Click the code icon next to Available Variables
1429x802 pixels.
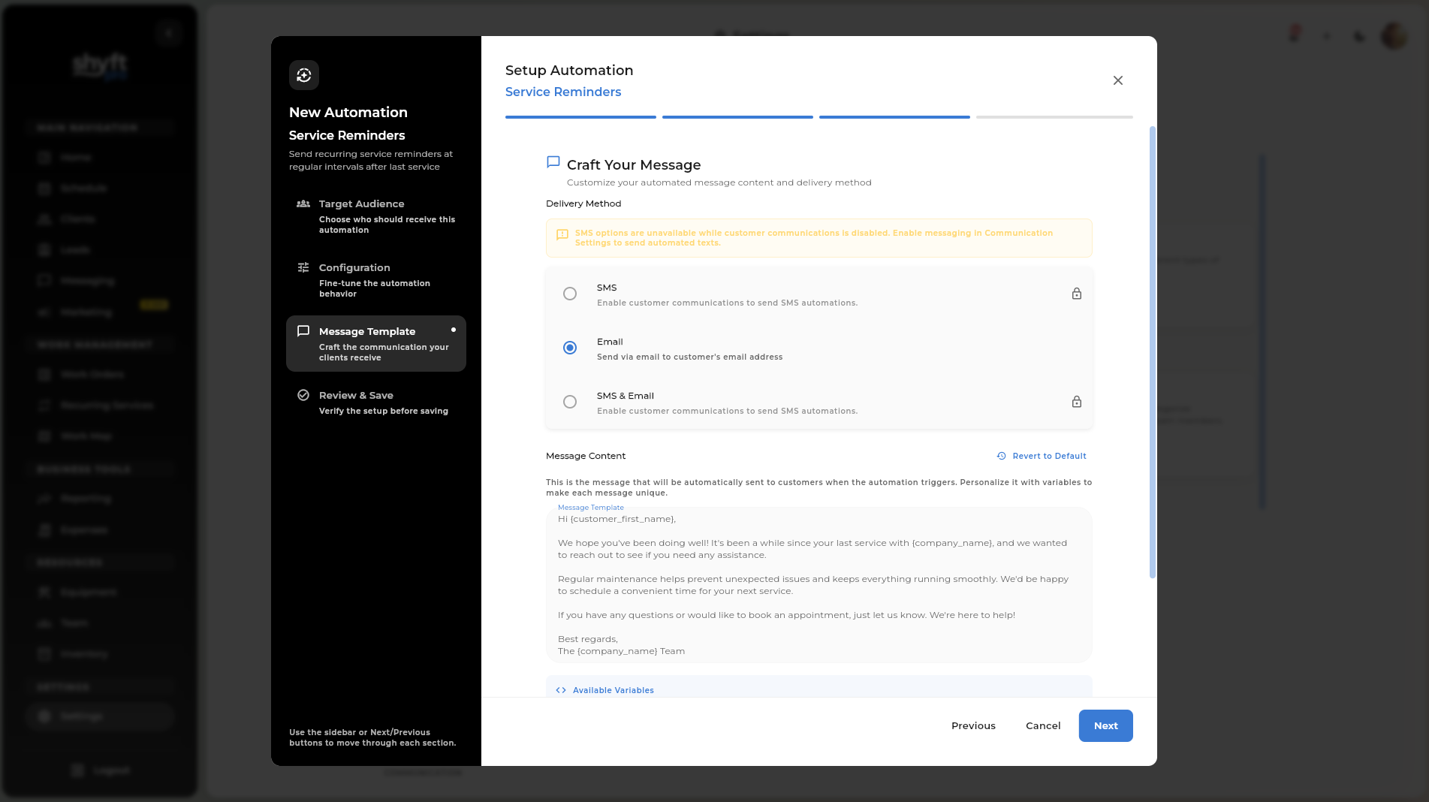(560, 689)
